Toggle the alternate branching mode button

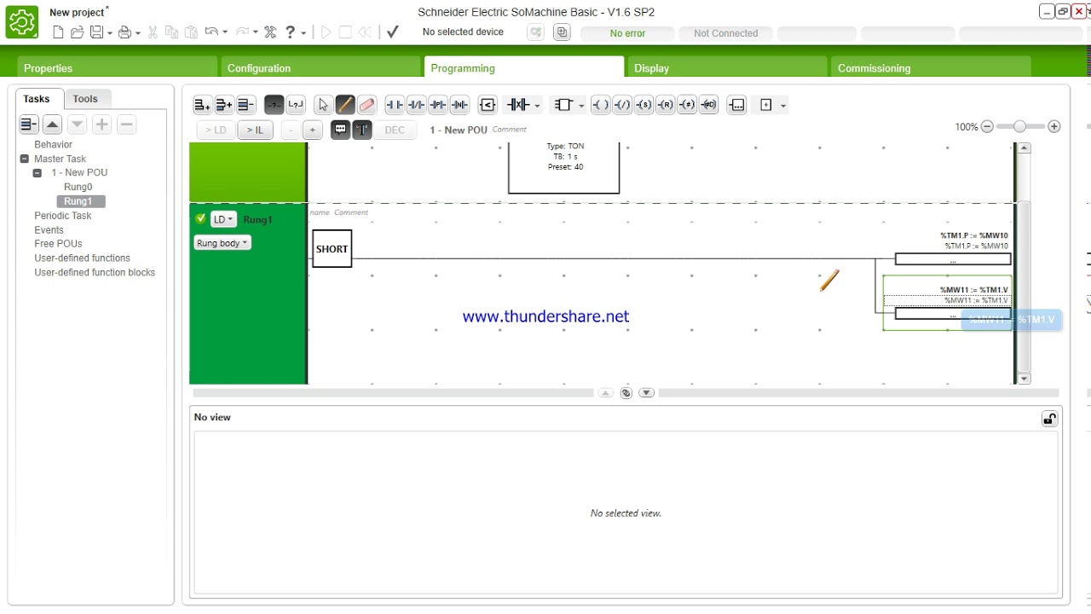296,105
